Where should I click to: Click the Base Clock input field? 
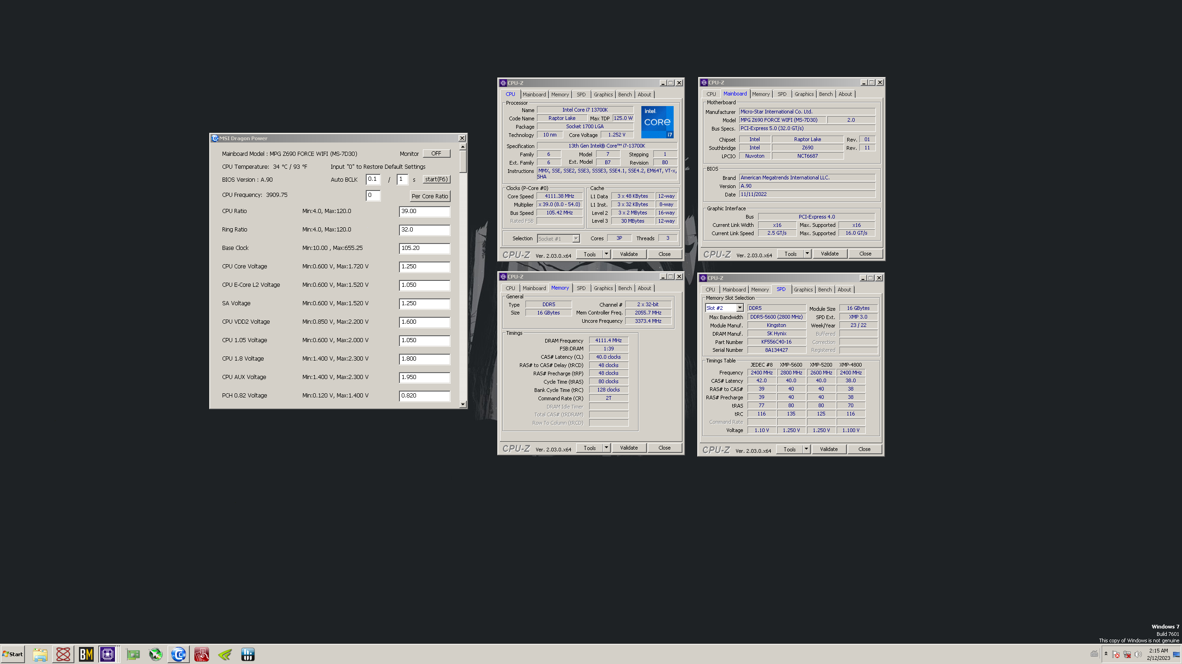pyautogui.click(x=424, y=248)
